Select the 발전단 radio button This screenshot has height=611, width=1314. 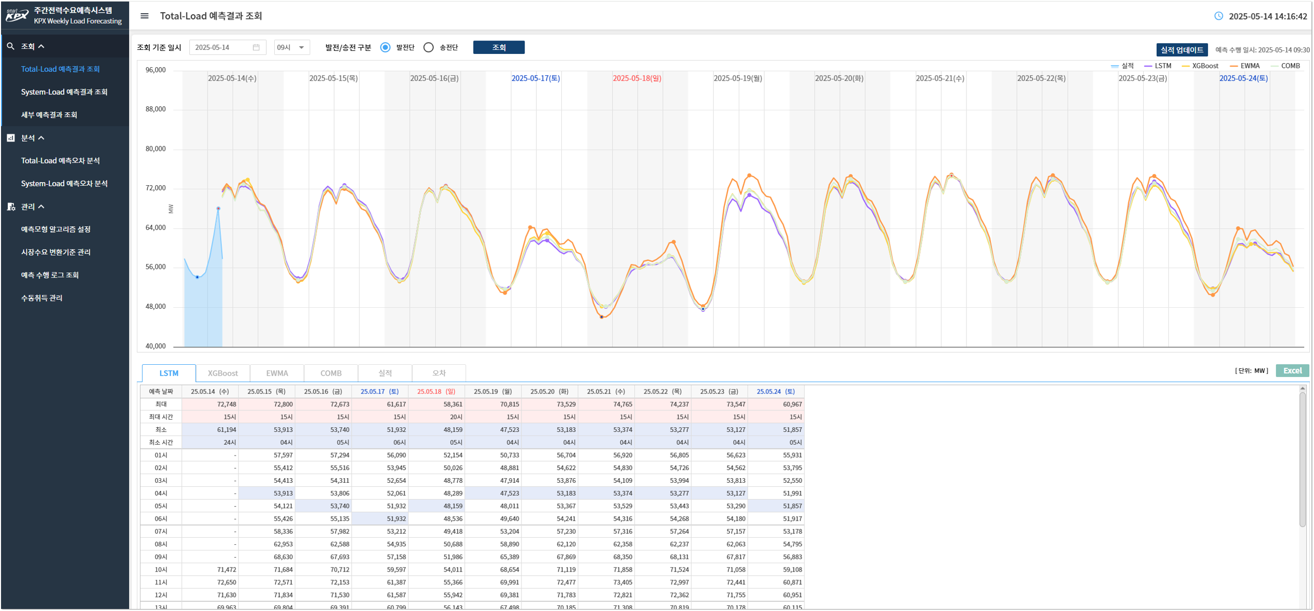(x=386, y=48)
